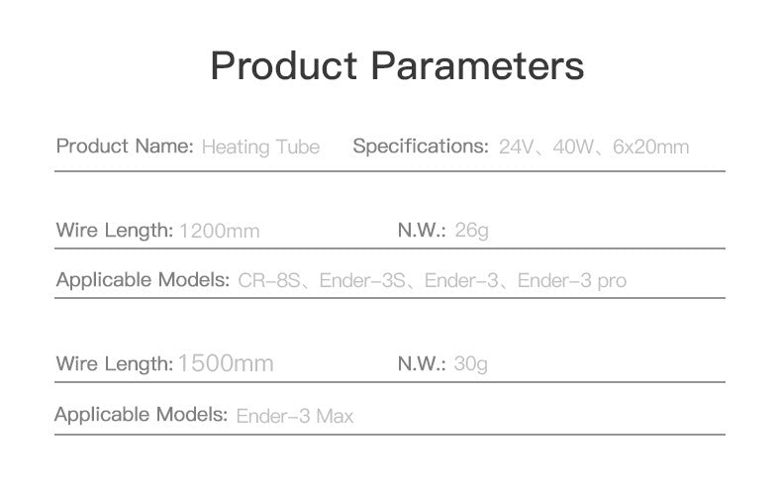Screen dimensions: 782x495
Task: Select the 6x20mm size specification
Action: coord(650,148)
